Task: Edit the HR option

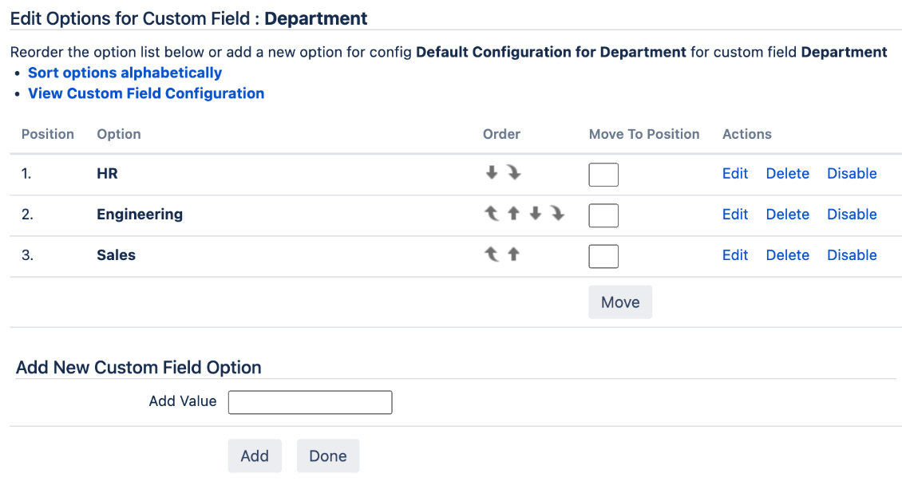Action: point(734,173)
